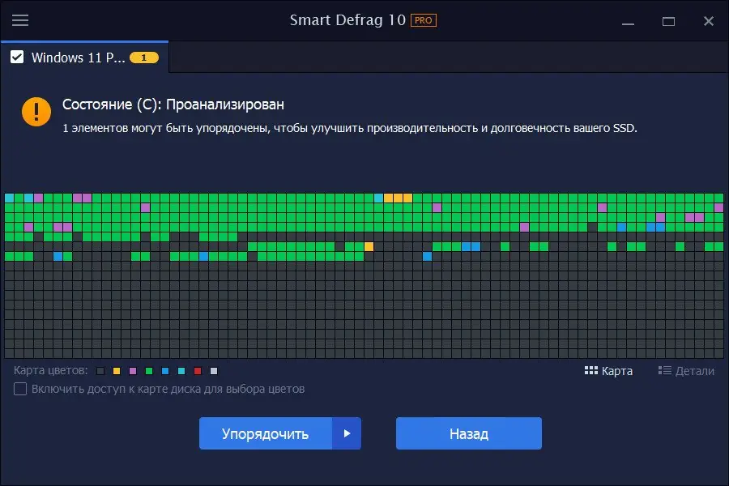
Task: Select the Windows 11 drive tab
Action: coord(81,58)
